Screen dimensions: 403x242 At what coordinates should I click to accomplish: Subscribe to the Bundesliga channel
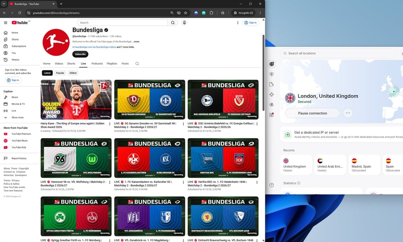point(80,54)
